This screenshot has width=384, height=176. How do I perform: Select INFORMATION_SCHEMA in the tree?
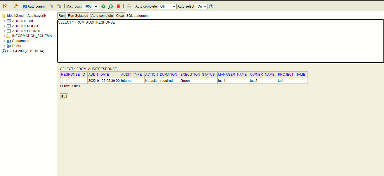point(32,36)
